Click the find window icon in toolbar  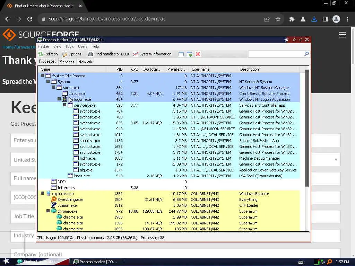[x=181, y=54]
